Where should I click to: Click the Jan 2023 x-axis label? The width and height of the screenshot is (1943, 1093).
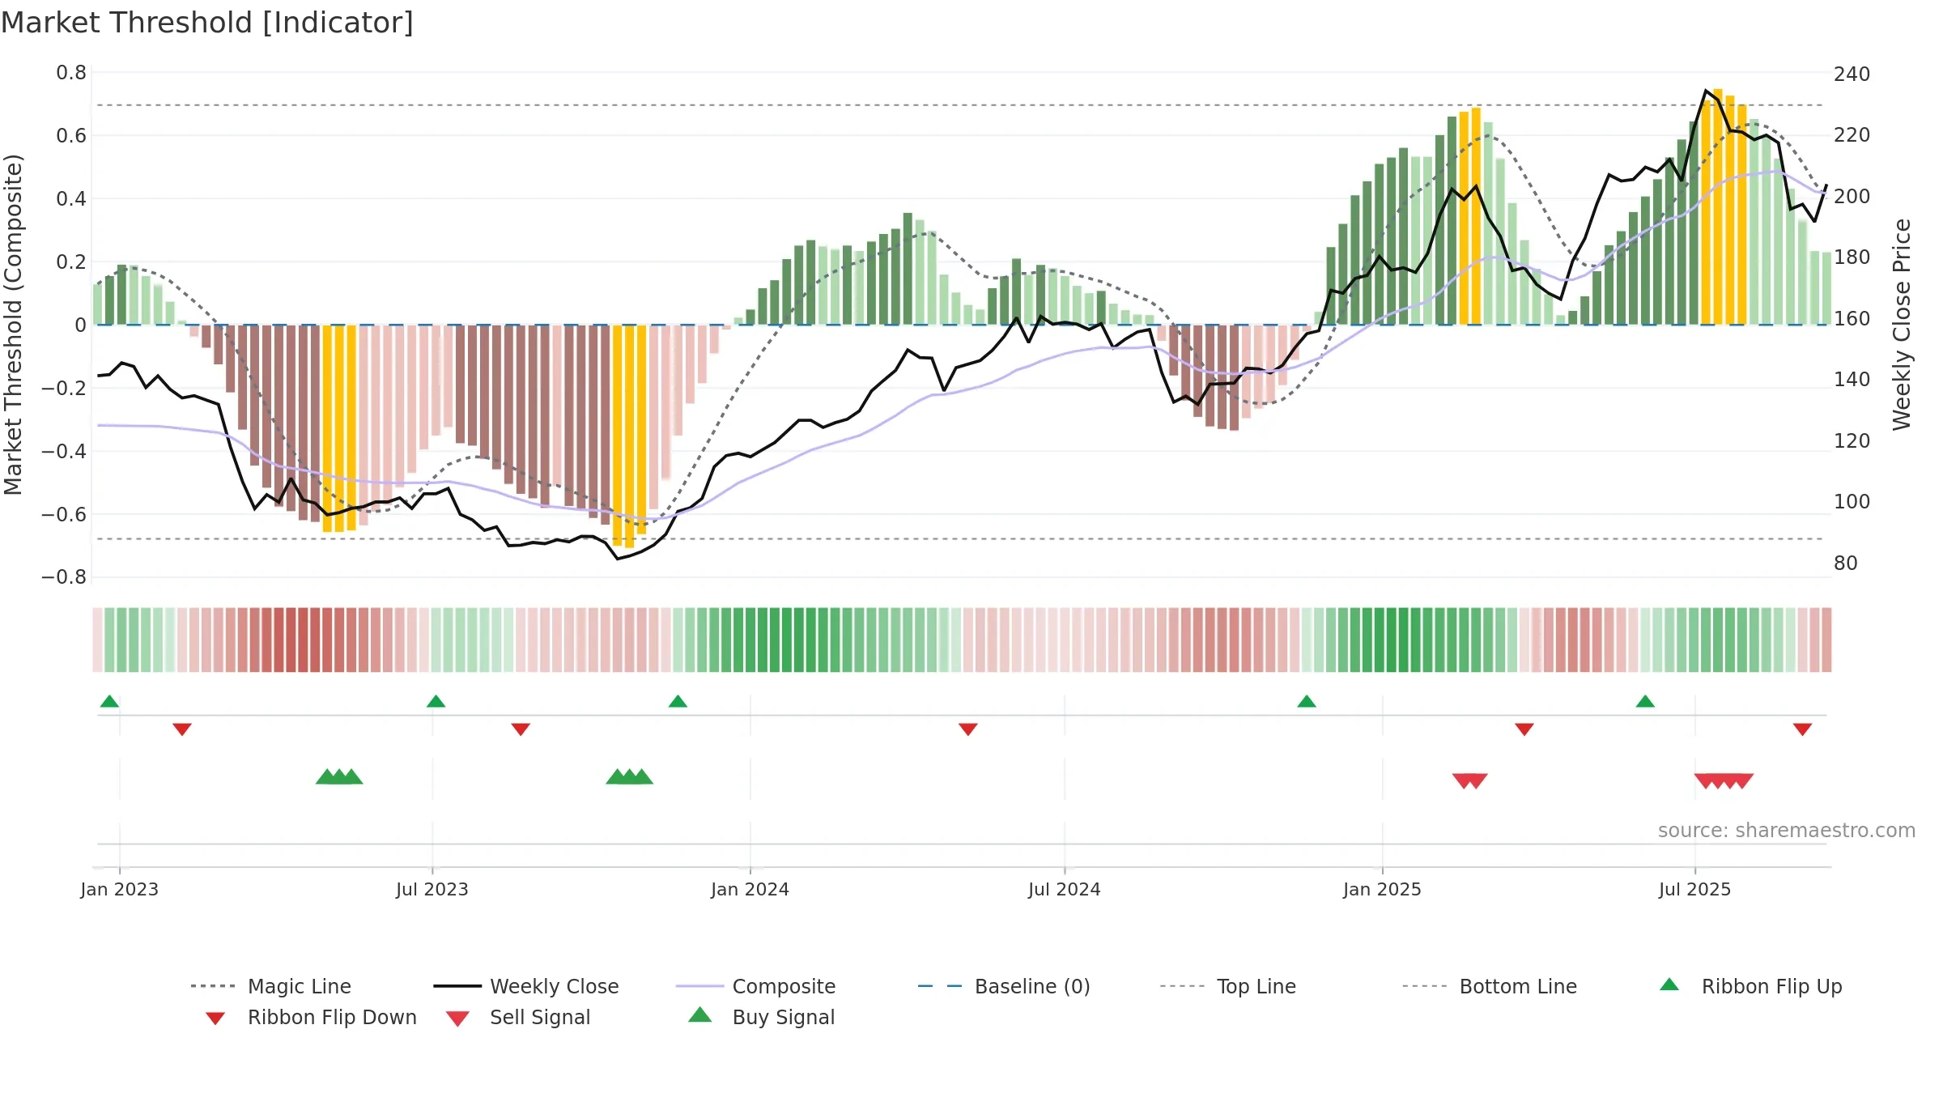pyautogui.click(x=120, y=889)
